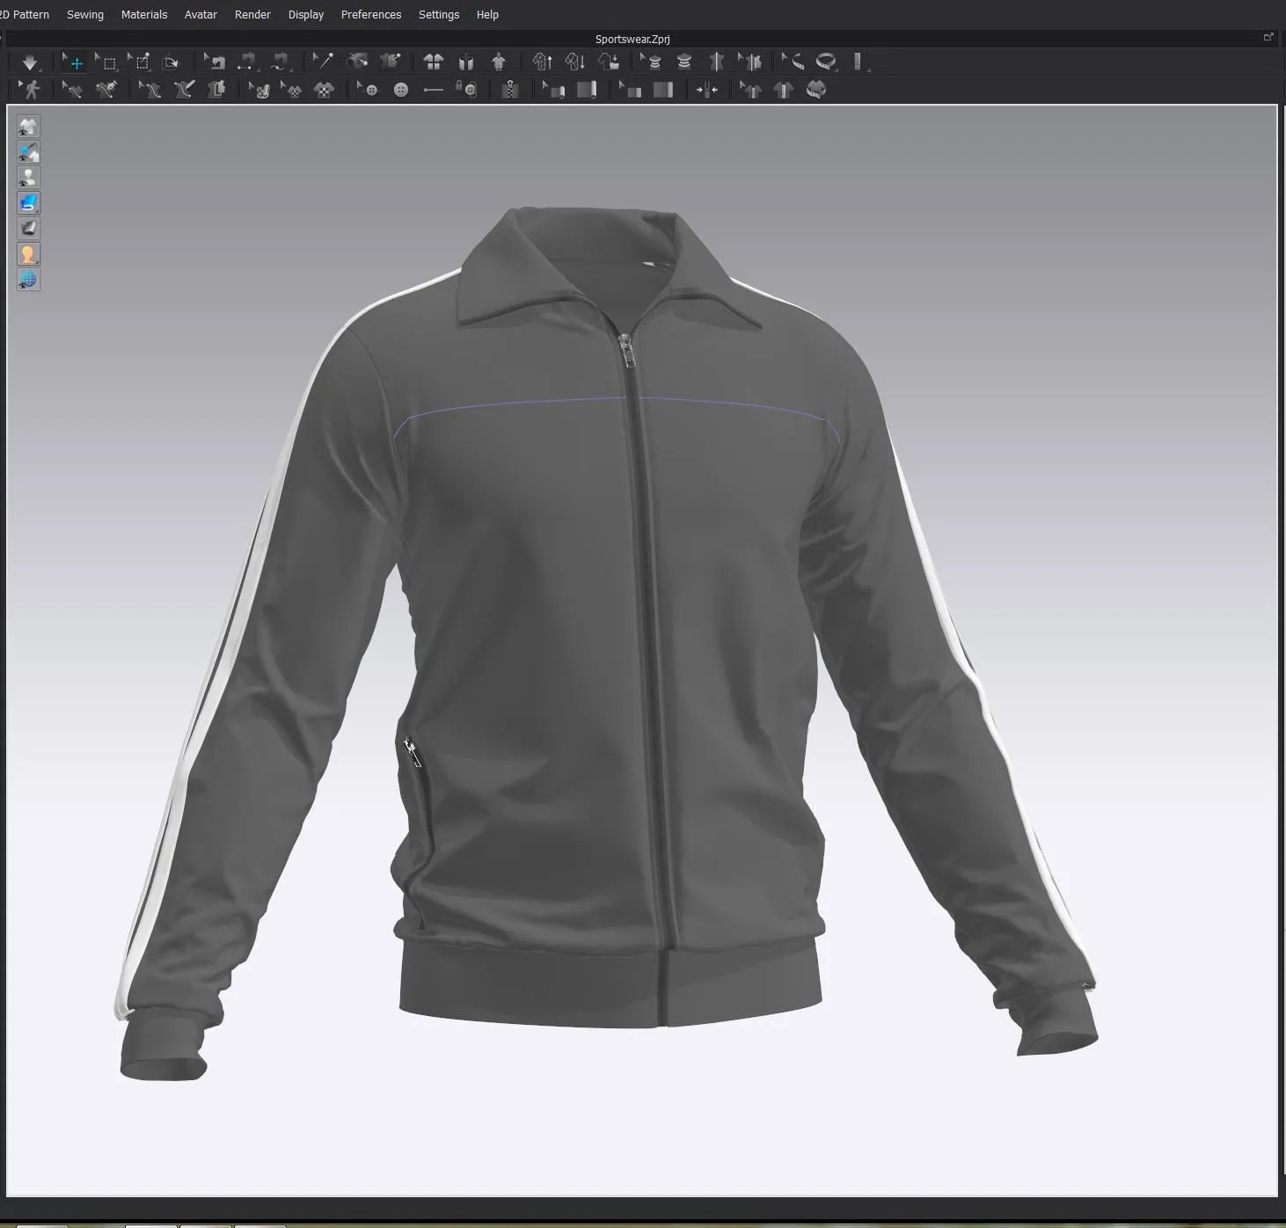Choose the Edit 3D Line on garment tool
The height and width of the screenshot is (1228, 1286).
point(73,90)
